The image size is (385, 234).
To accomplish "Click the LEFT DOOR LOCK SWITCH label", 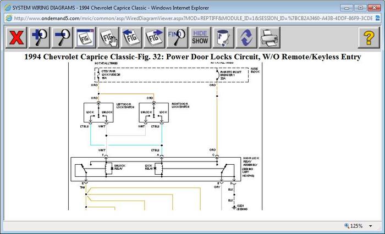I will tap(125, 105).
